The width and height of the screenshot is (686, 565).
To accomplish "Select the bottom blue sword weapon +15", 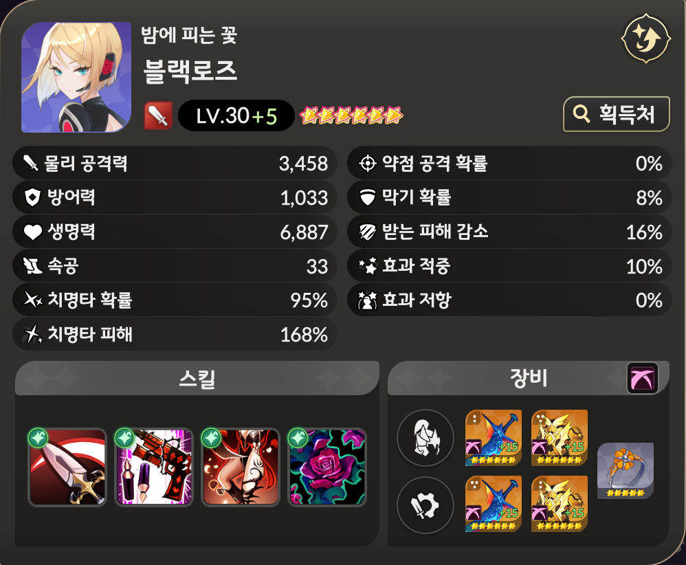I will click(x=493, y=504).
